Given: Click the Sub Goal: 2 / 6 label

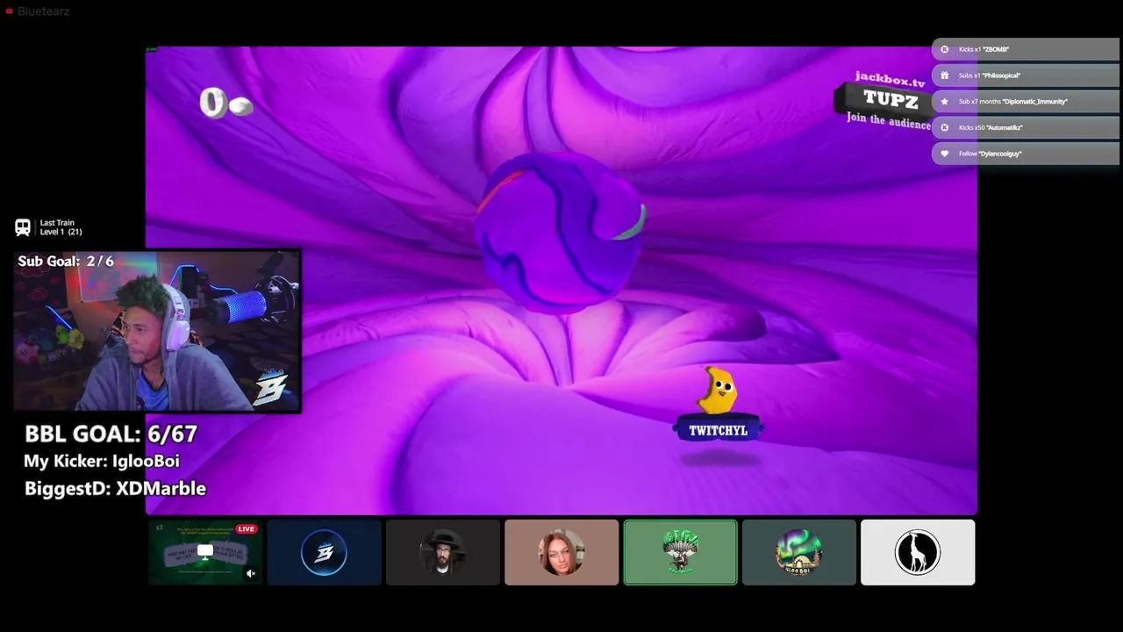Looking at the screenshot, I should coord(66,261).
